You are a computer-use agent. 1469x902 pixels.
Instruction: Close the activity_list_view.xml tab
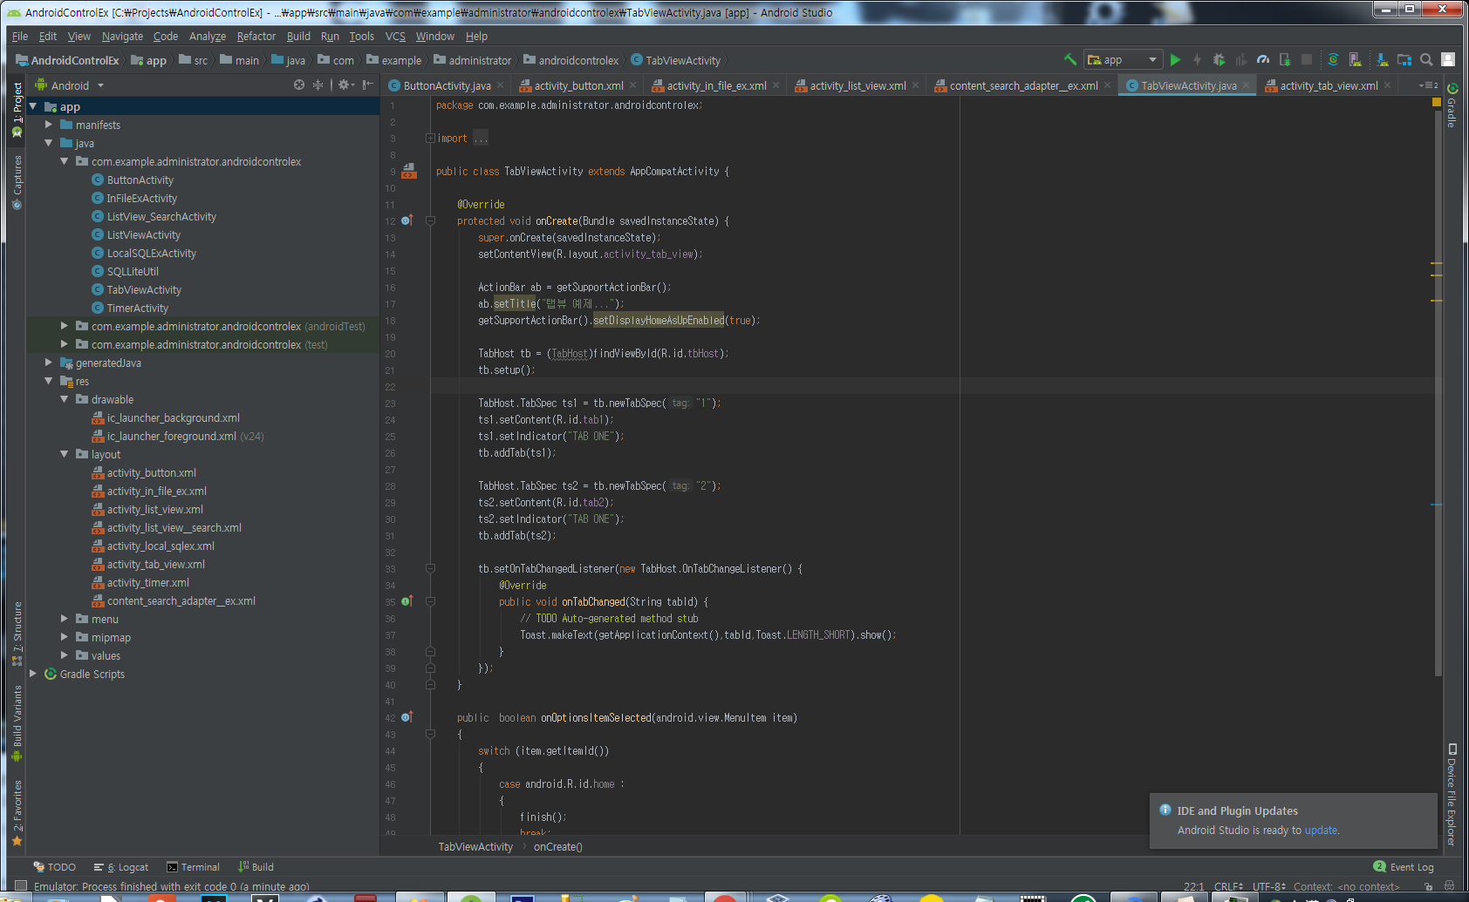point(915,85)
